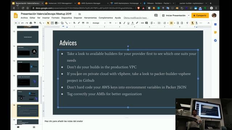This screenshot has width=232, height=130.
Task: Select slide 16 thumbnail
Action: (x=28, y=81)
